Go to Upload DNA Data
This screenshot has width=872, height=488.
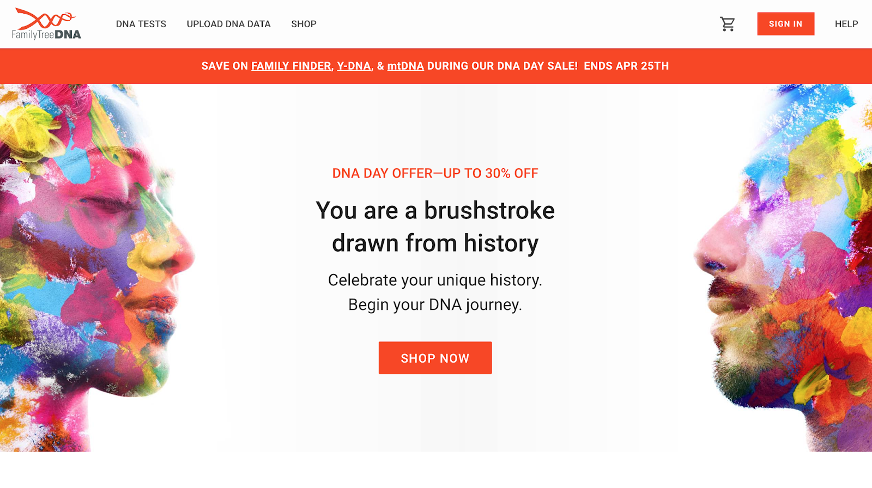click(228, 24)
